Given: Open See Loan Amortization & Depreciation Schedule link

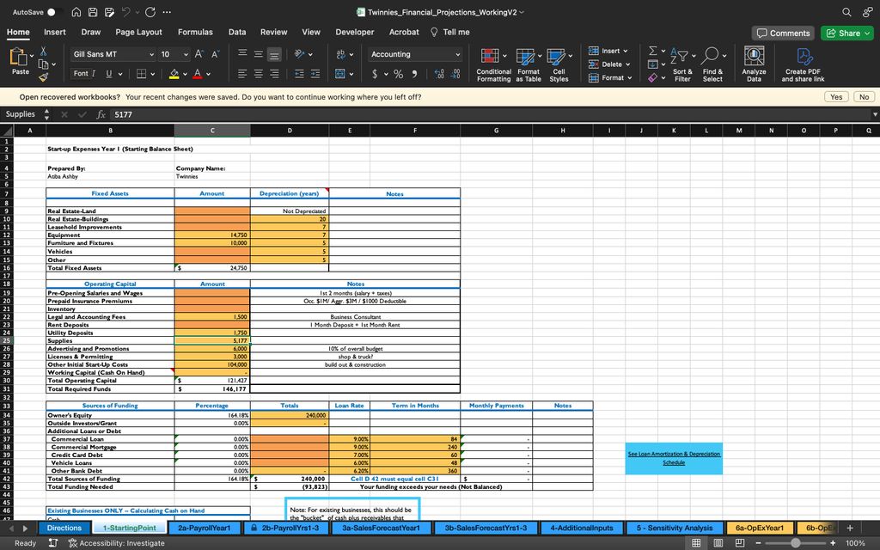Looking at the screenshot, I should [x=674, y=458].
